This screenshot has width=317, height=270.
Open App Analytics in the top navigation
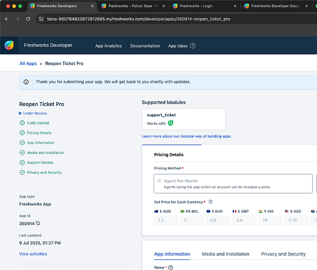click(109, 46)
